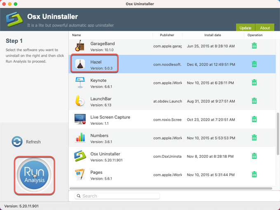The image size is (280, 210).
Task: Click 'Jun 25, 2015 at 8:28:10 AM' date
Action: (211, 46)
